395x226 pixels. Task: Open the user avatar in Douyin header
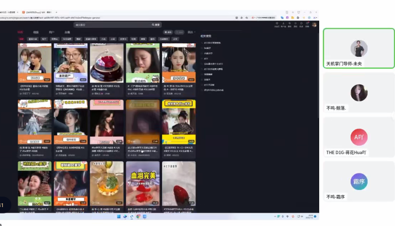point(314,25)
